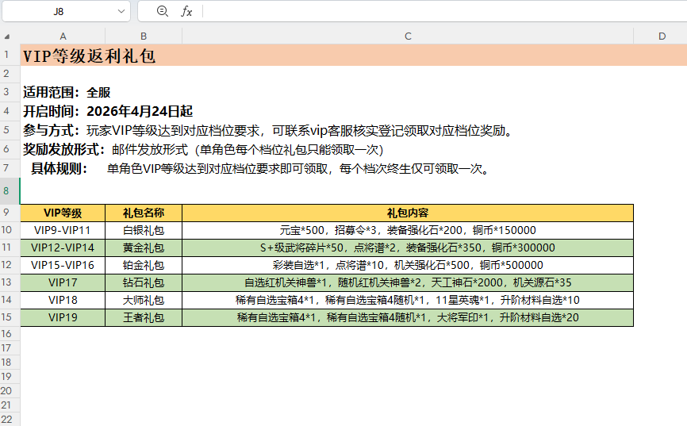Select the VIP17 cell
687x426 pixels.
[63, 282]
